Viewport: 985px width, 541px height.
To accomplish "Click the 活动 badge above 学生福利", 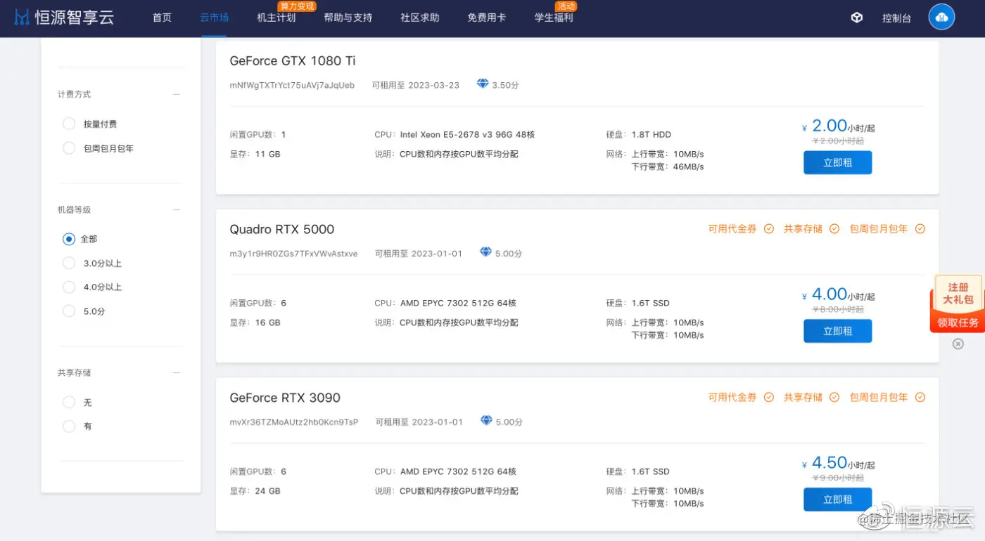I will tap(566, 6).
